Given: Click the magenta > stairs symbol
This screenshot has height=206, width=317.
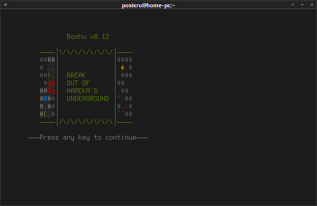Looking at the screenshot, I should (126, 106).
